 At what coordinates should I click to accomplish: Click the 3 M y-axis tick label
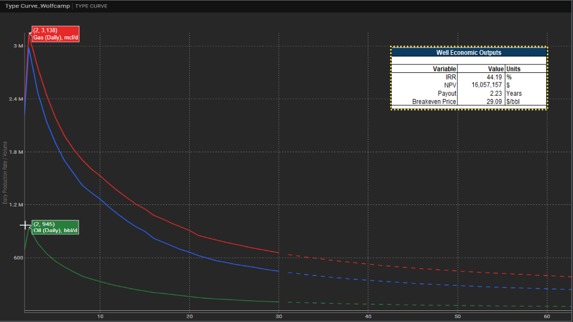tap(18, 46)
